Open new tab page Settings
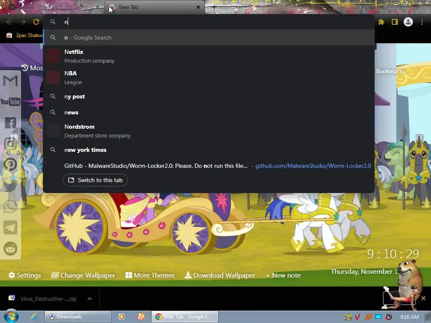This screenshot has width=431, height=323. (x=25, y=275)
